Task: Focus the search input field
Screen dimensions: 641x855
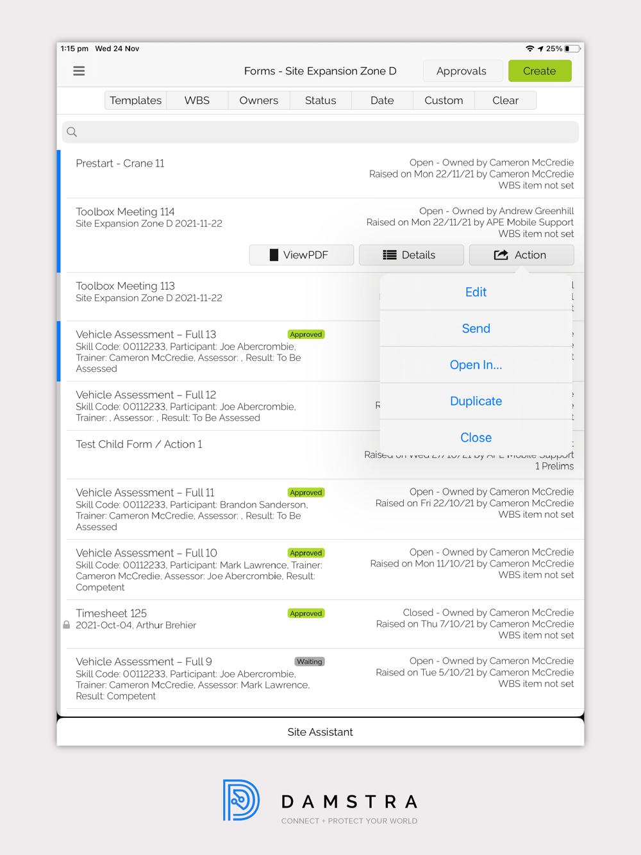Action: click(x=320, y=132)
